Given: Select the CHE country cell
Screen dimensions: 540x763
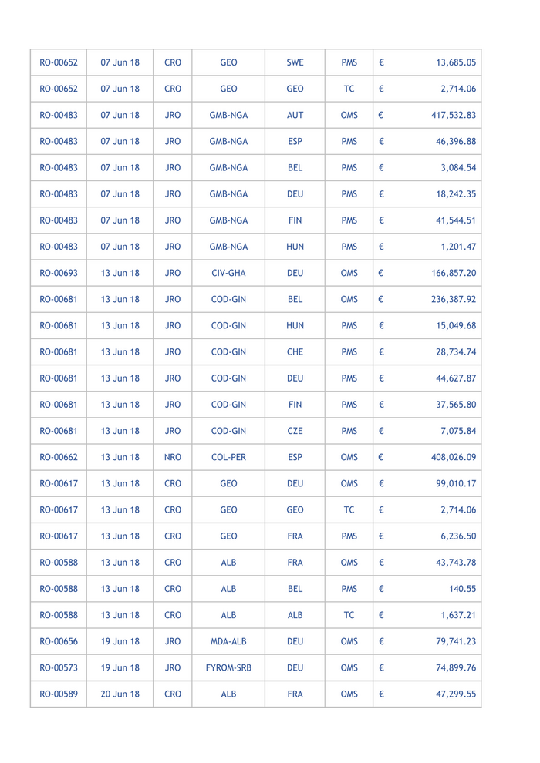Looking at the screenshot, I should point(295,351).
